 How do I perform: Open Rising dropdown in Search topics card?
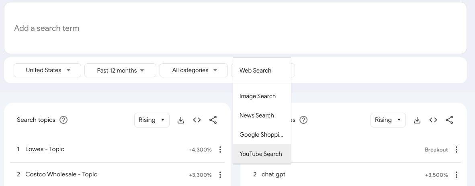coord(152,120)
